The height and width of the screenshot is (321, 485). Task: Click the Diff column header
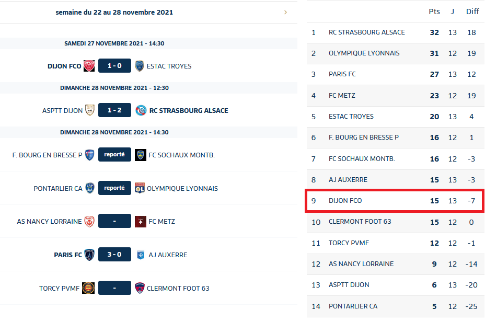click(472, 12)
